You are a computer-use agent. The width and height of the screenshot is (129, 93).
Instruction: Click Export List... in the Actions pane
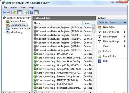109,56
